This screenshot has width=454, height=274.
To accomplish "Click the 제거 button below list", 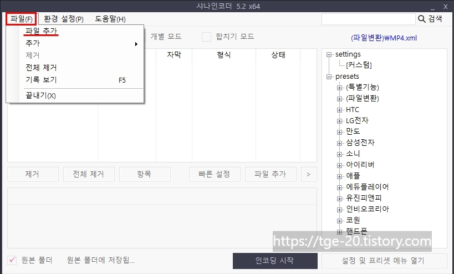I will (x=33, y=174).
